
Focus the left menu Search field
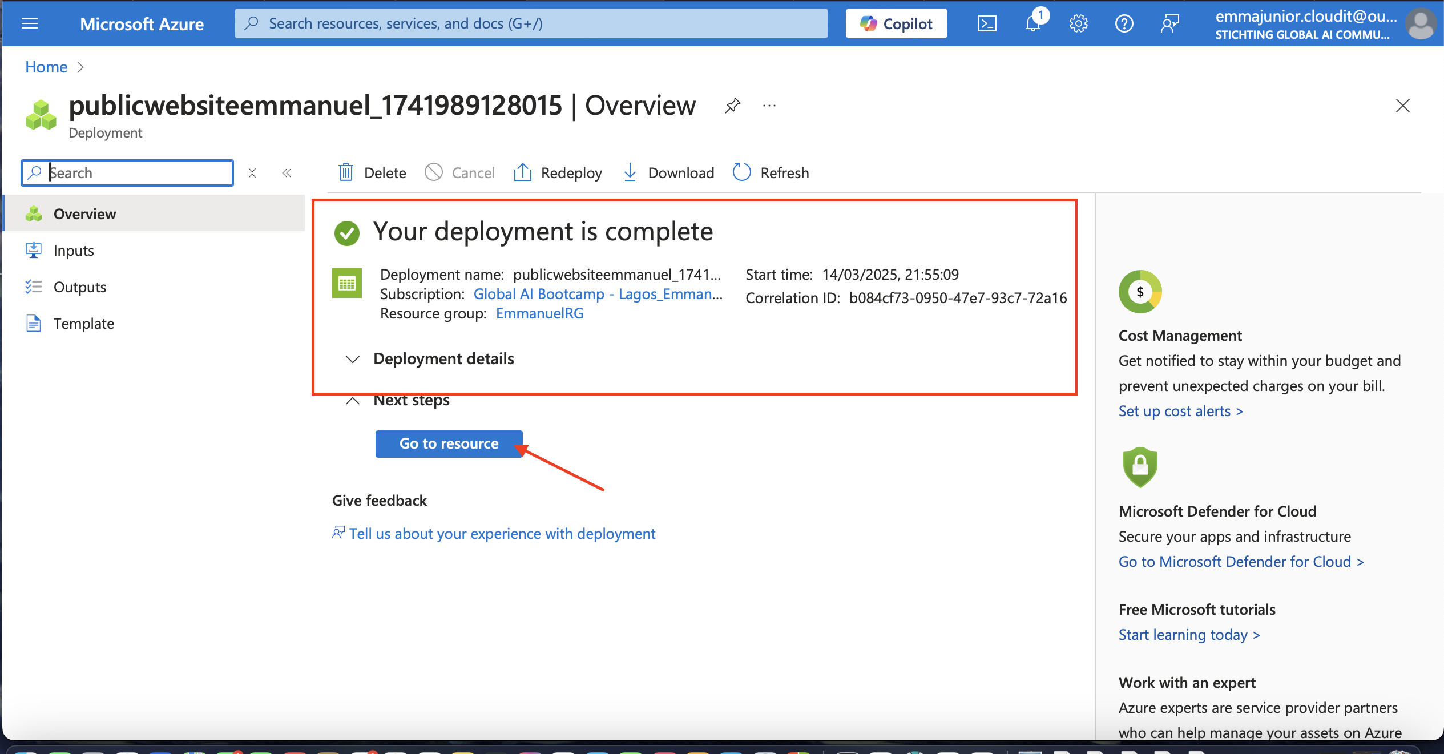127,172
